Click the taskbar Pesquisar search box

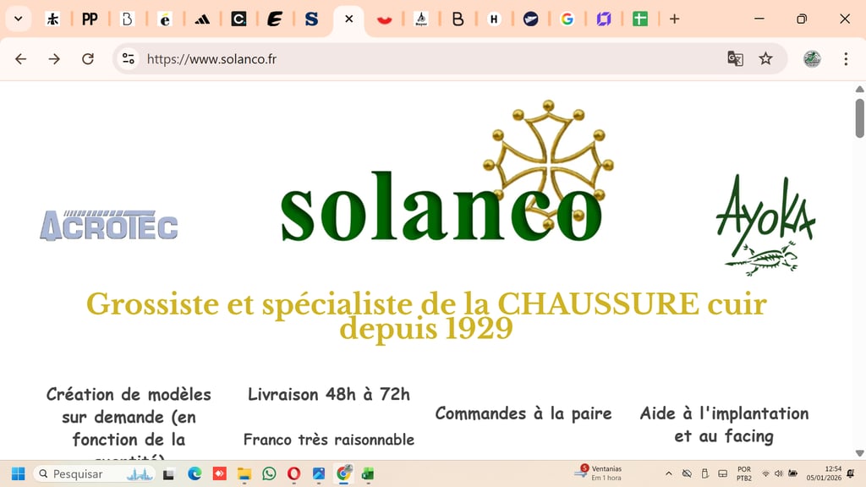tap(94, 473)
